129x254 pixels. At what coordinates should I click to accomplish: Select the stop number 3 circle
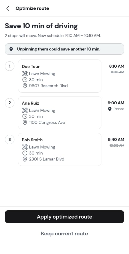pos(10,139)
